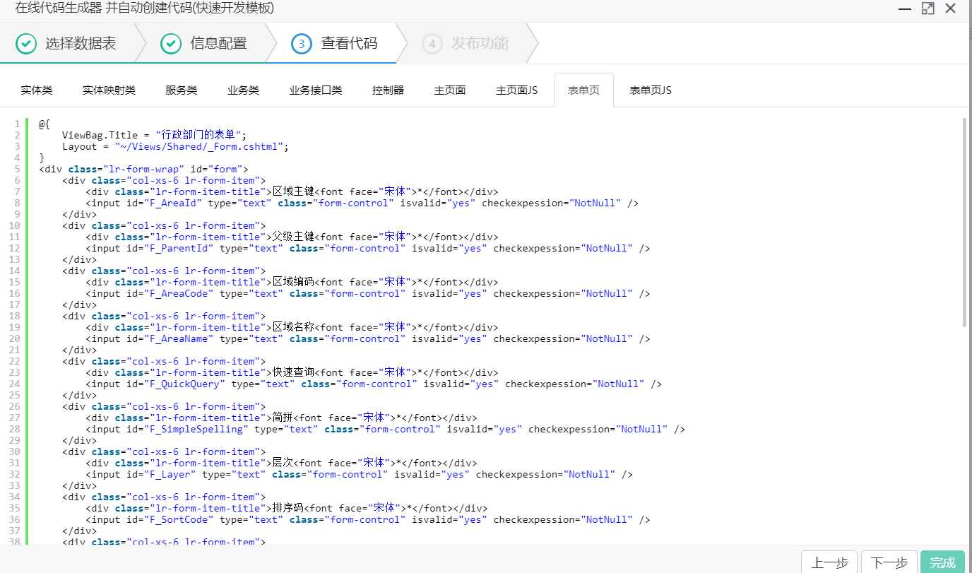Switch to the 表单页JS tab
The height and width of the screenshot is (573, 972).
point(651,90)
